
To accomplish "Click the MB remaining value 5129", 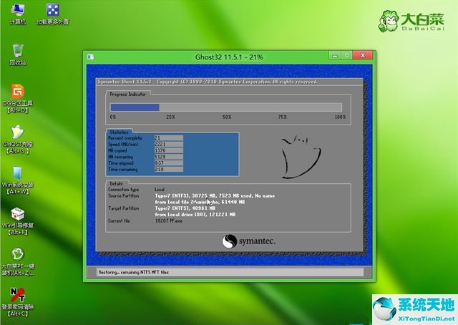I will (169, 157).
